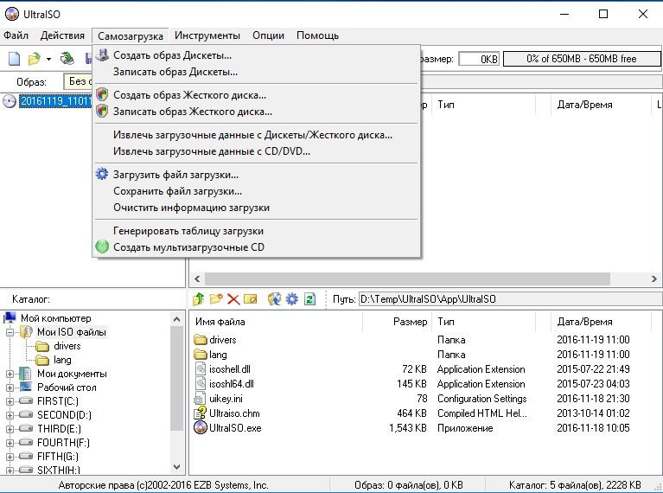Click the New blank document toolbar icon

click(x=15, y=59)
